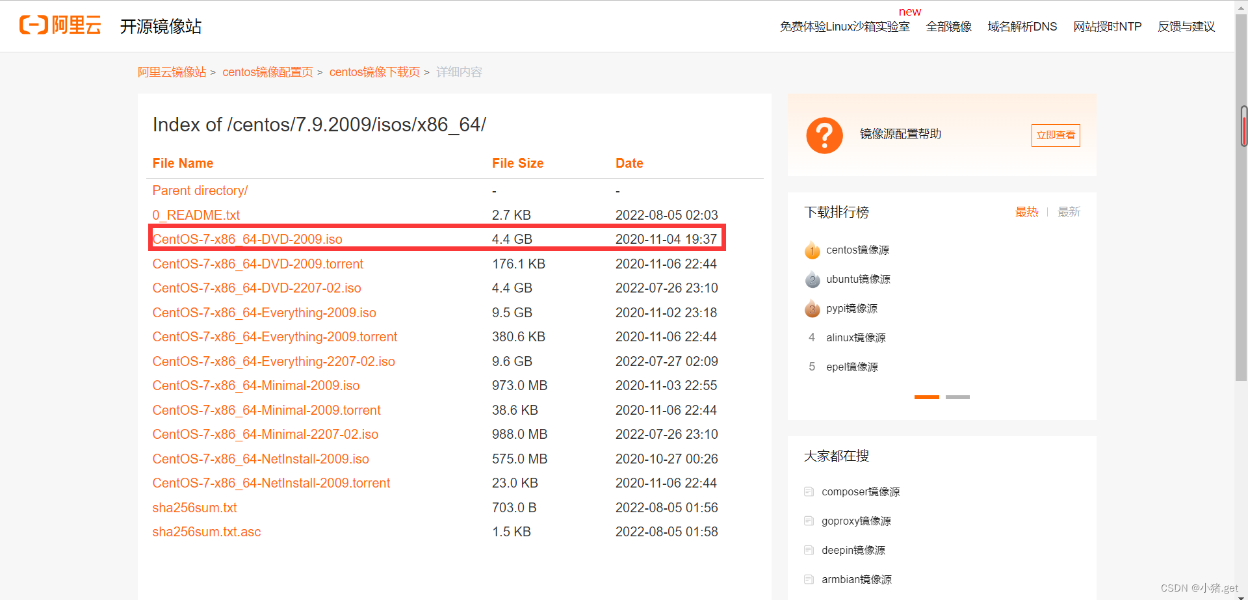Viewport: 1248px width, 600px height.
Task: Open Parent directory/ link
Action: tap(200, 190)
